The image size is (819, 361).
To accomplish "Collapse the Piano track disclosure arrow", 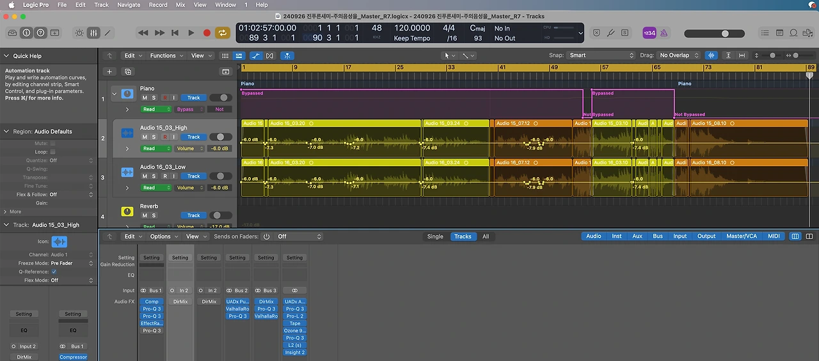I will pyautogui.click(x=115, y=95).
